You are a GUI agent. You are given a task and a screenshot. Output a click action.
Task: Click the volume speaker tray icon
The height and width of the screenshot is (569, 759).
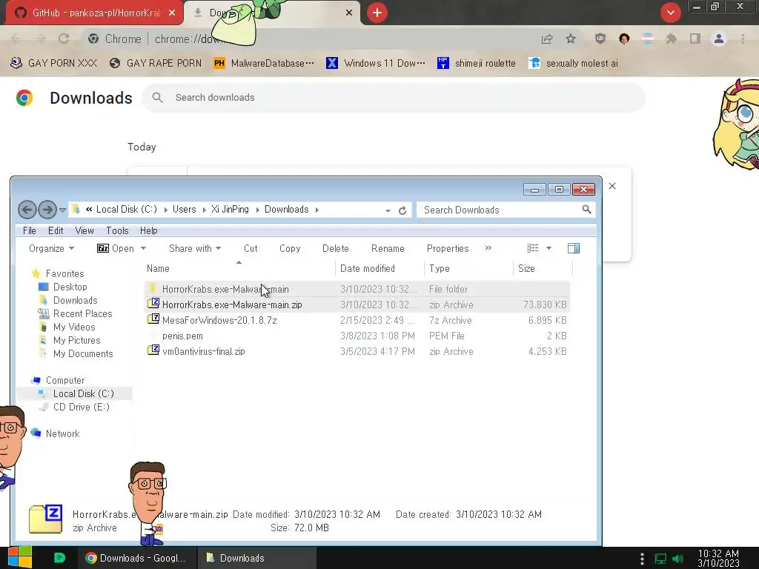point(677,559)
